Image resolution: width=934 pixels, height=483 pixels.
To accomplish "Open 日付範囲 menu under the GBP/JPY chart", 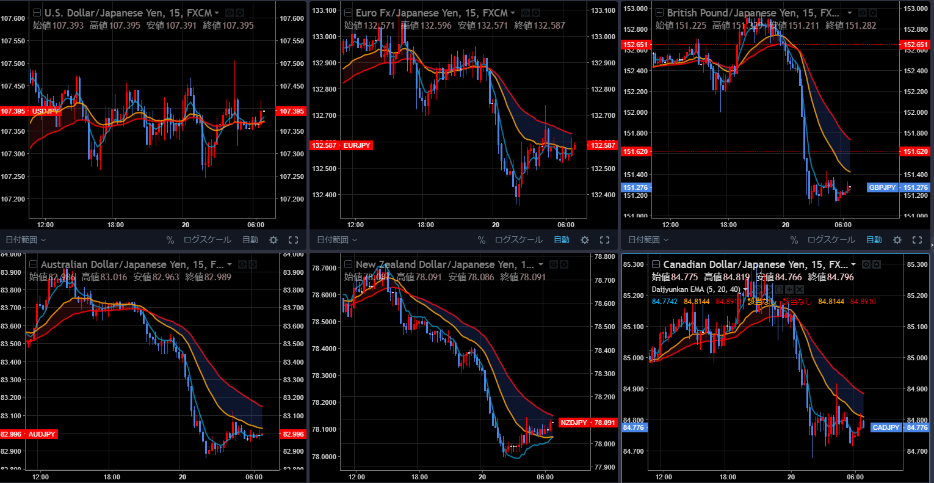I will coord(648,240).
